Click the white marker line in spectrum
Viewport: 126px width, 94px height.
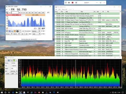75,73
